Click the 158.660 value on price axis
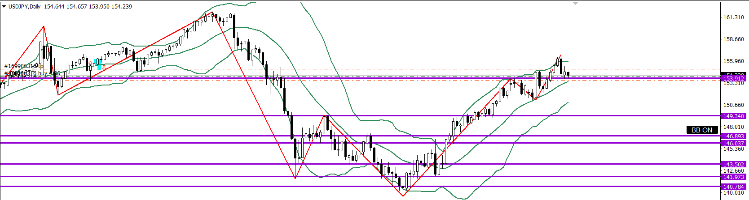 [733, 39]
